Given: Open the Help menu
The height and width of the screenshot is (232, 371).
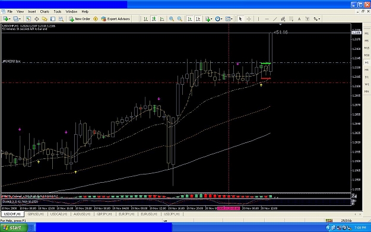Looking at the screenshot, I should pyautogui.click(x=85, y=12).
